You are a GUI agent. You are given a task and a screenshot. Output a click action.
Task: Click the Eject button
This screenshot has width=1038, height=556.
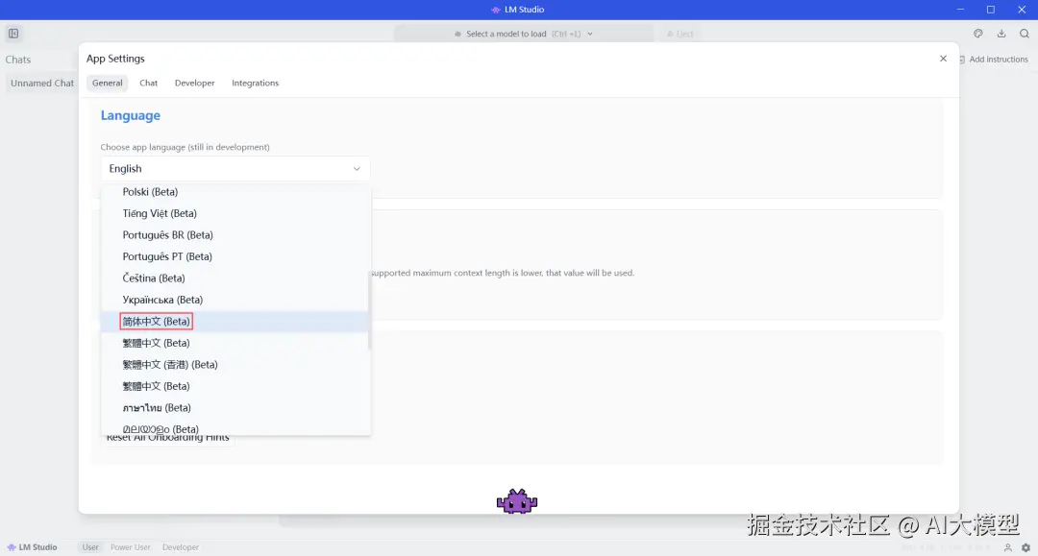[680, 34]
